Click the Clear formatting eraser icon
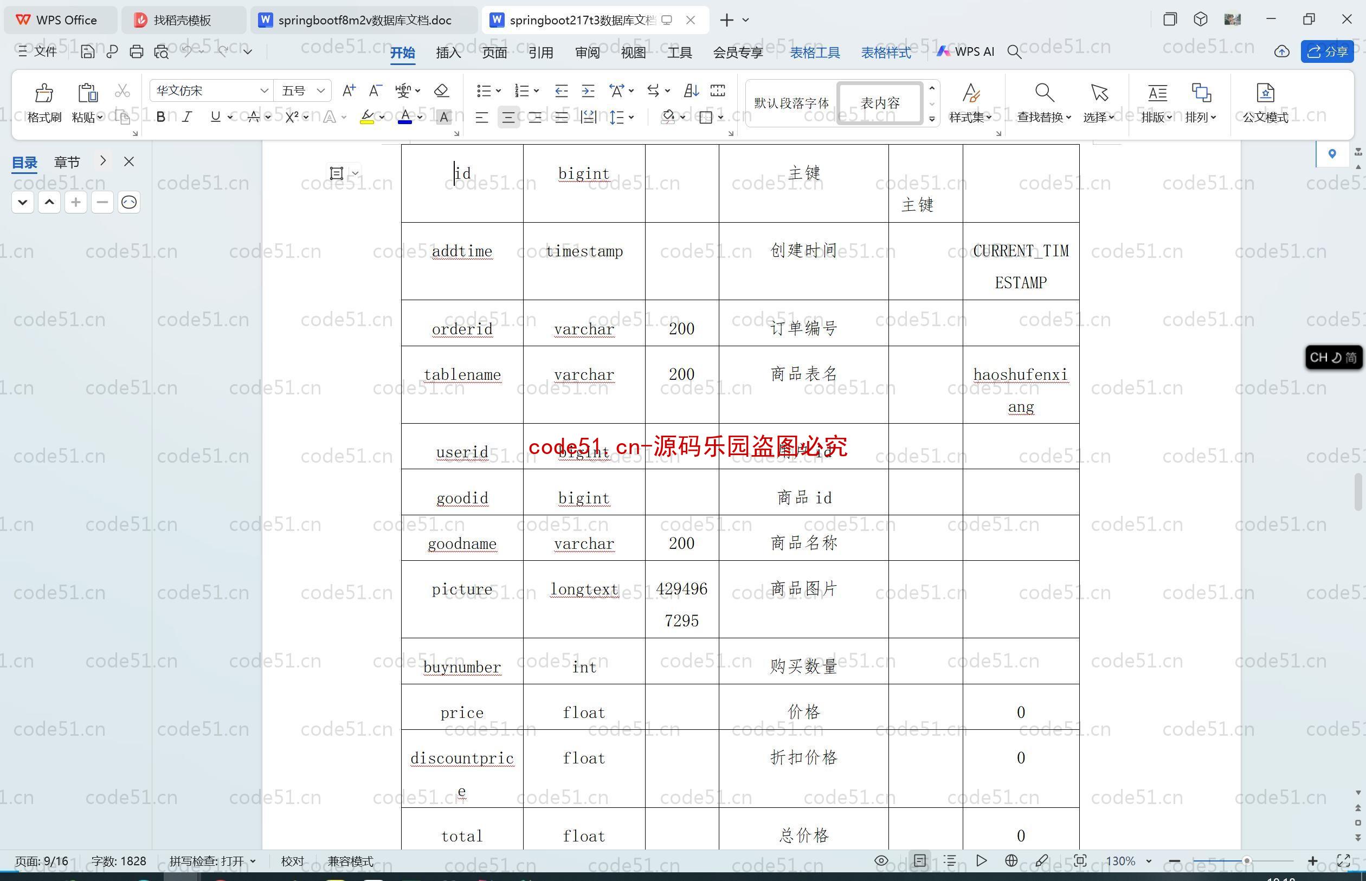This screenshot has height=881, width=1366. click(x=441, y=90)
